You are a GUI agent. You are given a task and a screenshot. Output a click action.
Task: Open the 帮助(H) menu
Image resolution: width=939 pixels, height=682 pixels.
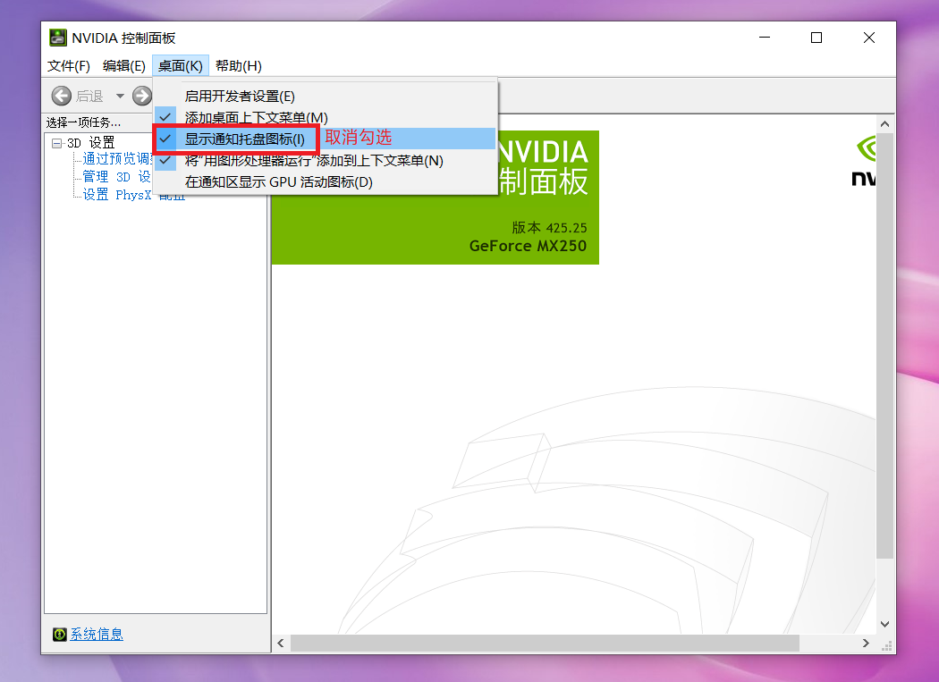pyautogui.click(x=238, y=65)
